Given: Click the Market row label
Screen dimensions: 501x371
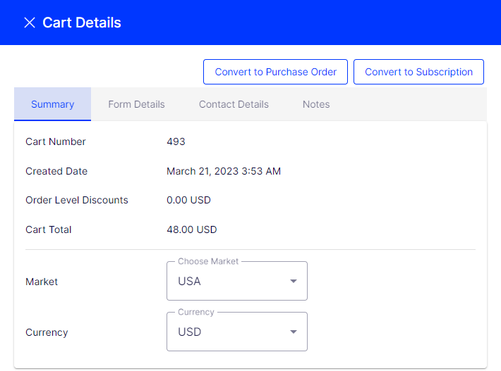Looking at the screenshot, I should (42, 282).
